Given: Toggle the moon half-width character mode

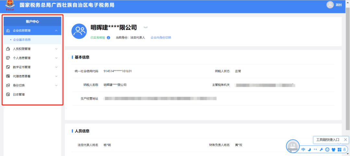Looking at the screenshot, I should click(309, 150).
